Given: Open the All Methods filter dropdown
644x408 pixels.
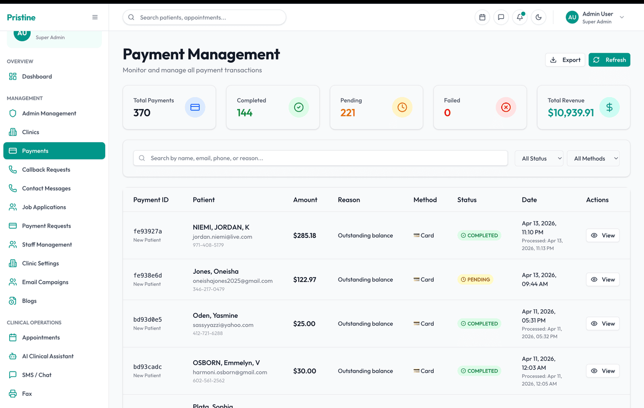Looking at the screenshot, I should coord(593,158).
